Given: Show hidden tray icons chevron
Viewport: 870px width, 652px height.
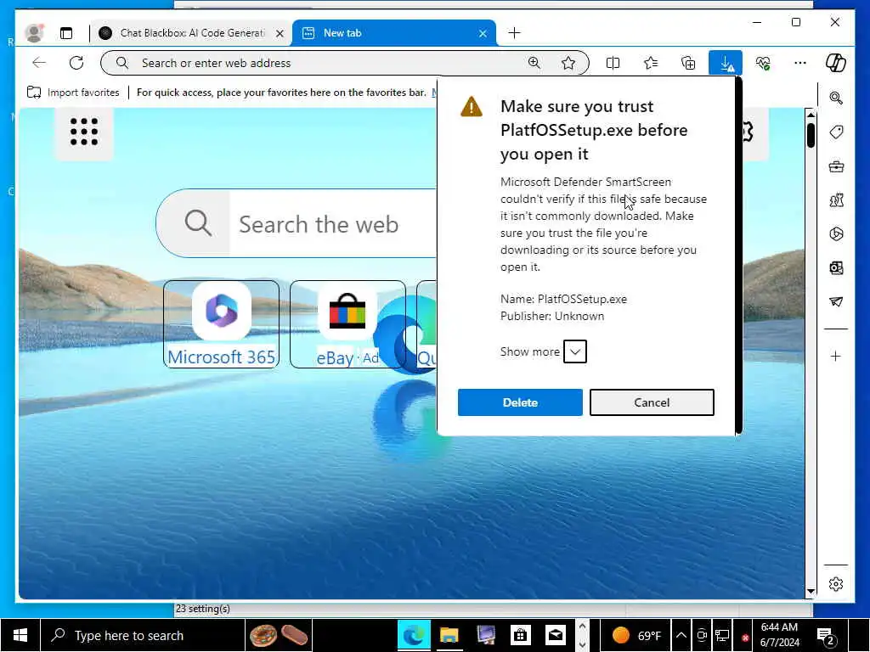Looking at the screenshot, I should [681, 635].
